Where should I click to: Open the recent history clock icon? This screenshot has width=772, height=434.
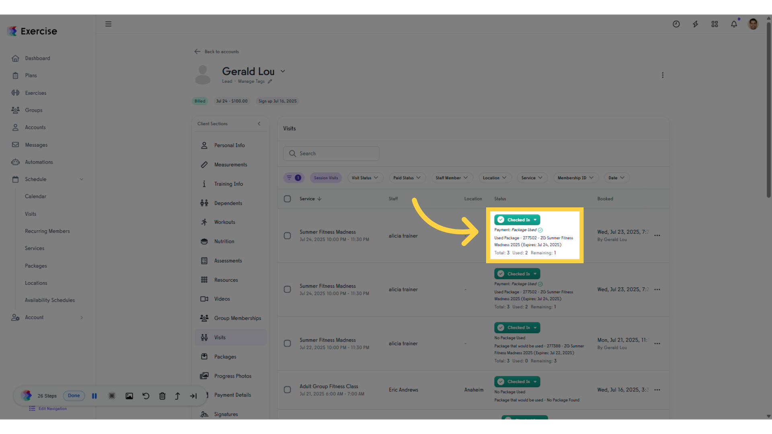click(676, 24)
